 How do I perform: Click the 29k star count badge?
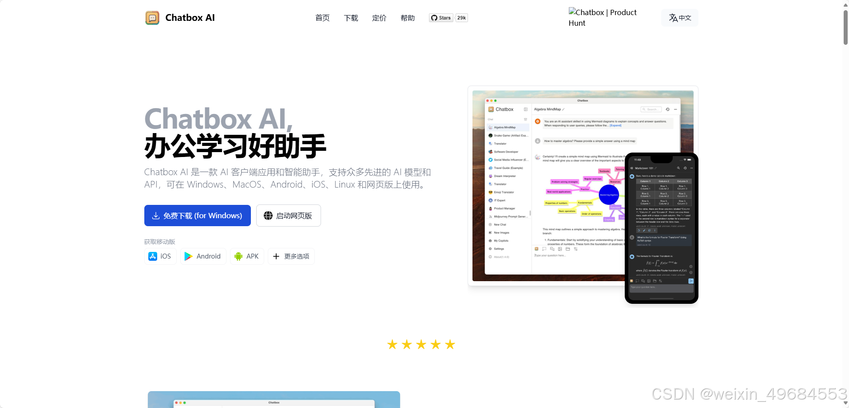click(462, 18)
